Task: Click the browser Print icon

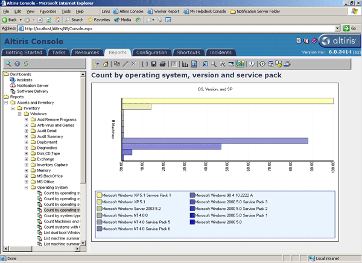Action: (160, 20)
